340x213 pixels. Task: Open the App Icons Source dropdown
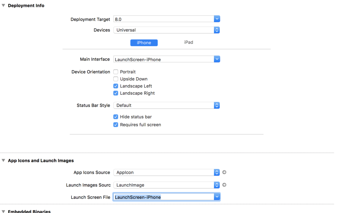pyautogui.click(x=216, y=172)
